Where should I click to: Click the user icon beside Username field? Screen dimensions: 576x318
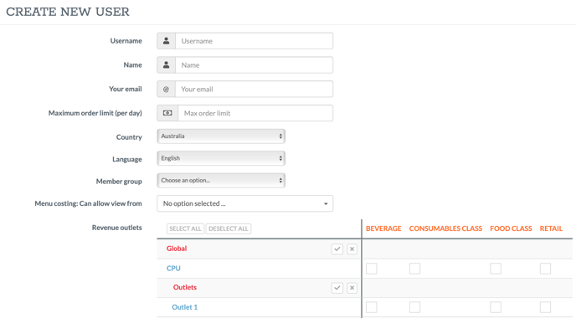pos(167,41)
